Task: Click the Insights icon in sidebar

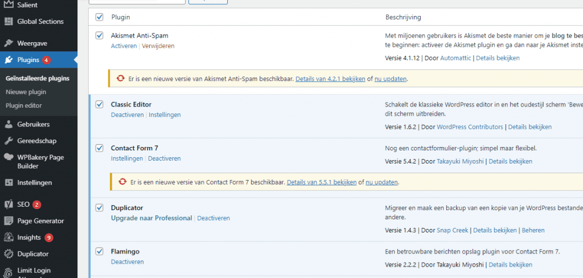Action: (x=9, y=238)
